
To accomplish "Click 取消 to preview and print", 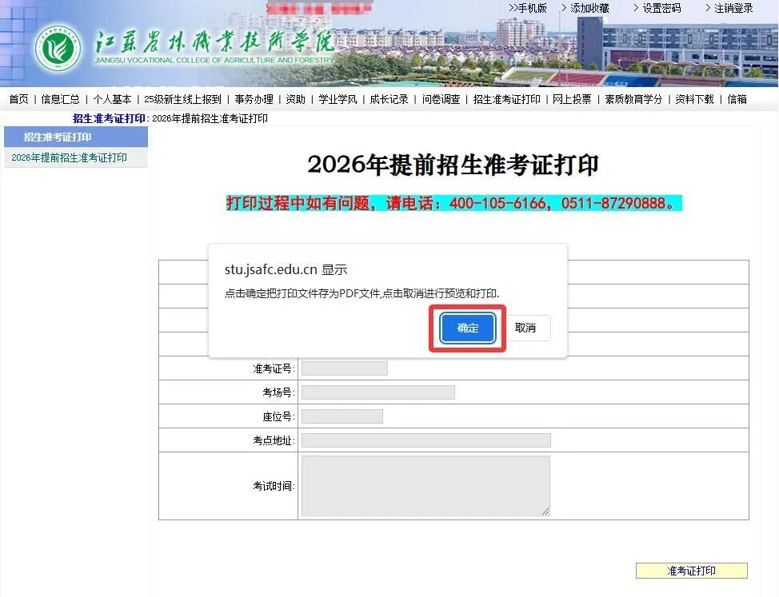I will point(525,328).
